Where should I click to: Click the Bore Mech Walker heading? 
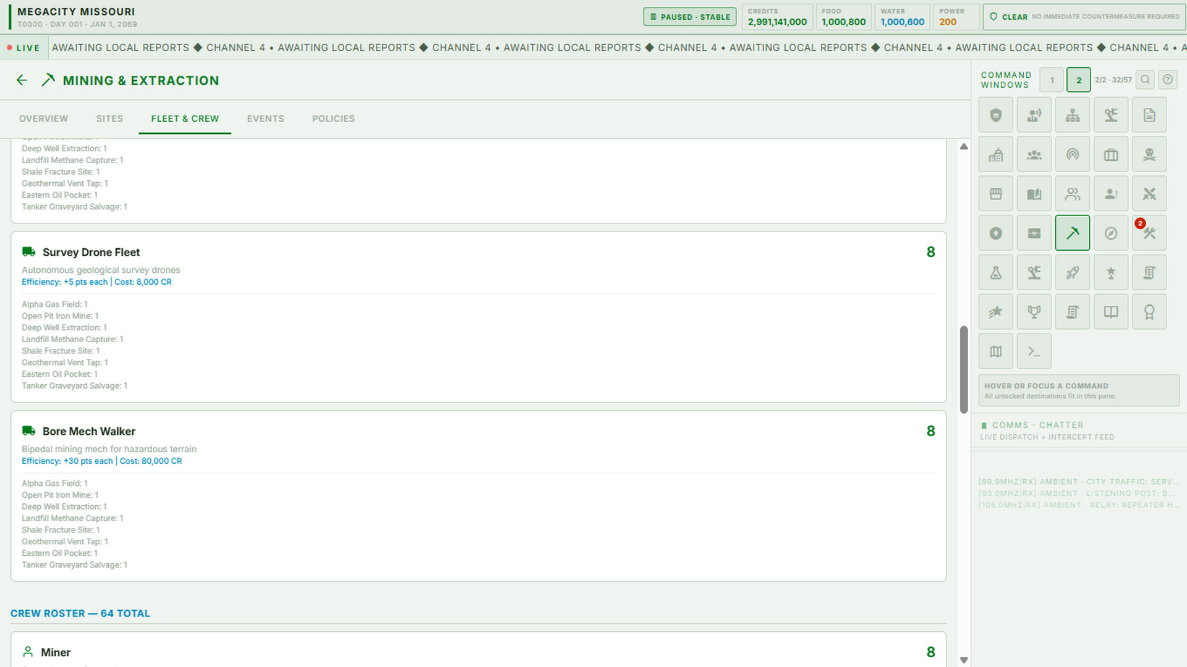pos(89,431)
